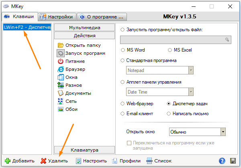Screen dimensions: 241x168
Task: Switch to the Настройки tab
Action: click(x=57, y=17)
